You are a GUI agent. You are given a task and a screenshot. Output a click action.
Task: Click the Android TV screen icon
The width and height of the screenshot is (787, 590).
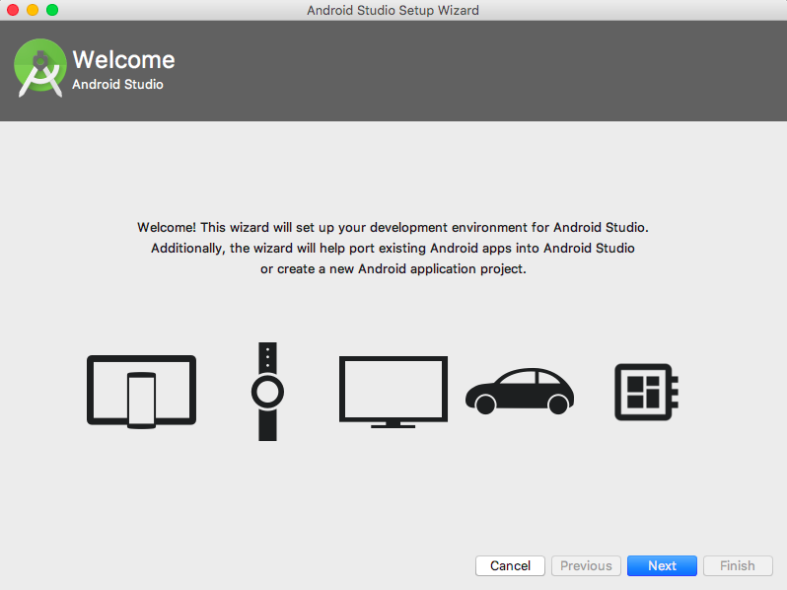point(393,392)
